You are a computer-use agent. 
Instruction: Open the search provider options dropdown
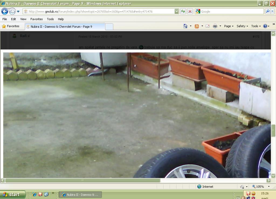[x=272, y=11]
